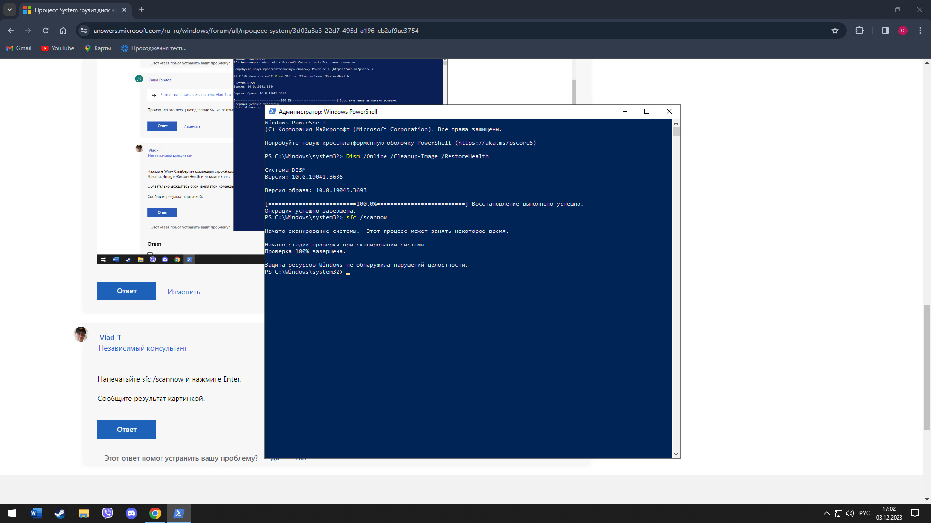This screenshot has width=931, height=523.
Task: Click the PowerShell taskbar icon
Action: click(179, 513)
